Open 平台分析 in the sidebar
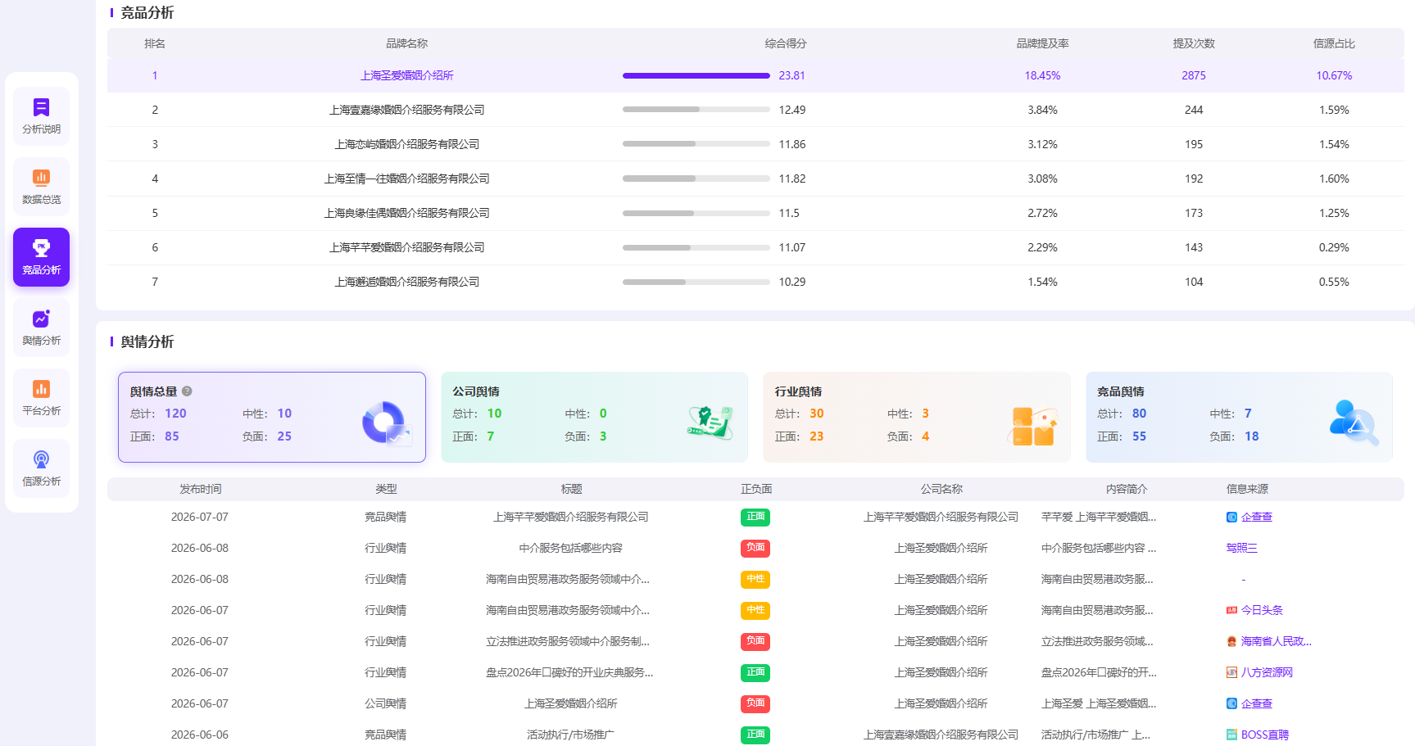This screenshot has height=746, width=1415. coord(41,398)
